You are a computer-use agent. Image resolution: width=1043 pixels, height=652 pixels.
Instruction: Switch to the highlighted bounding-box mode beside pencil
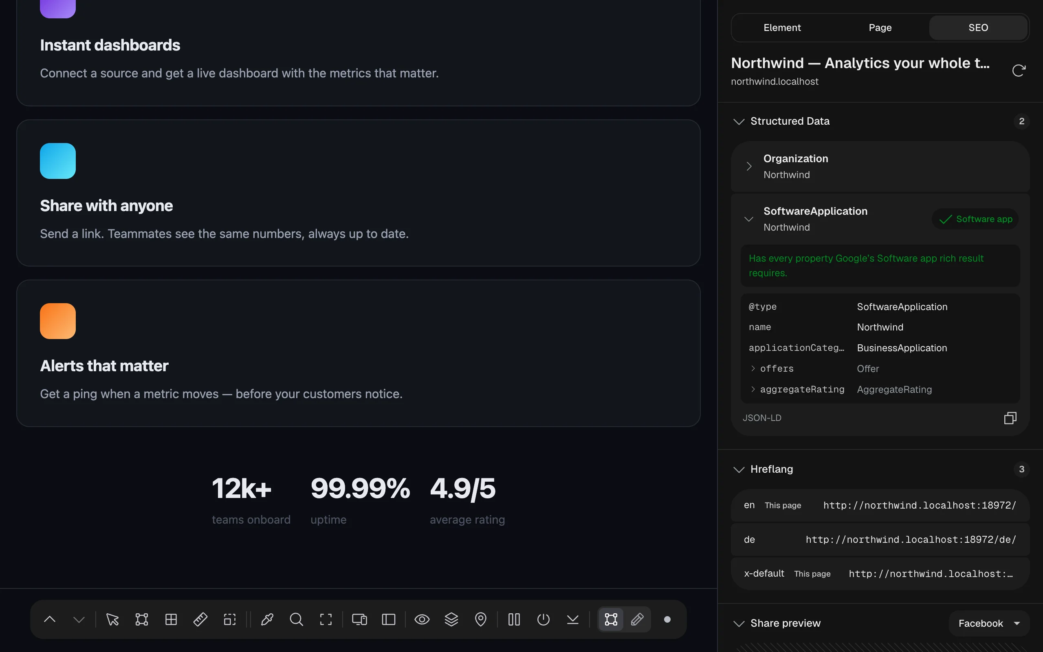611,620
